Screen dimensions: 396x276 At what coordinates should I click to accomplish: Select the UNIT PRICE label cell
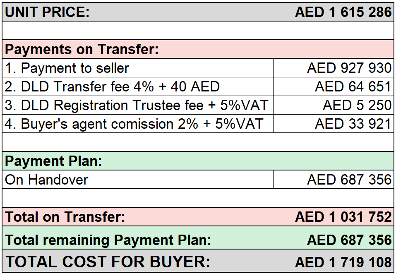point(47,12)
